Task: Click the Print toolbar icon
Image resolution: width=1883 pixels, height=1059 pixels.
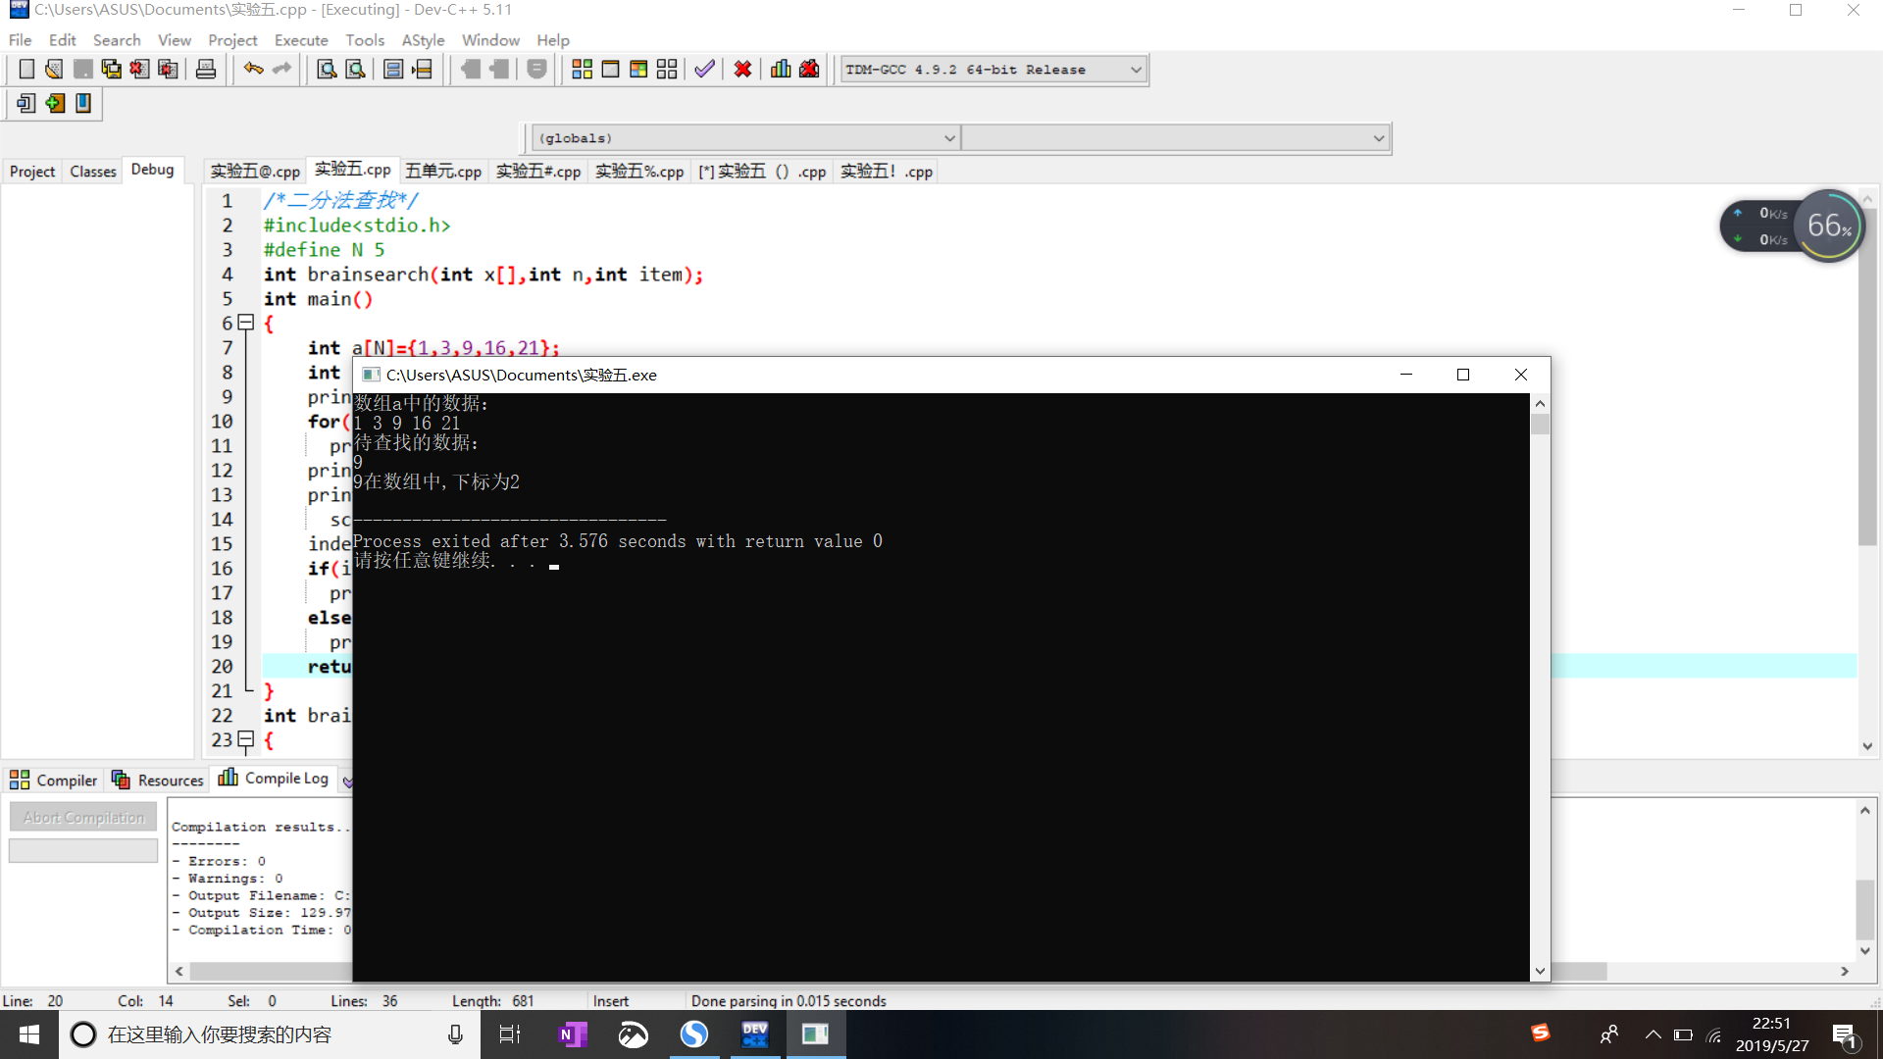Action: [x=206, y=70]
